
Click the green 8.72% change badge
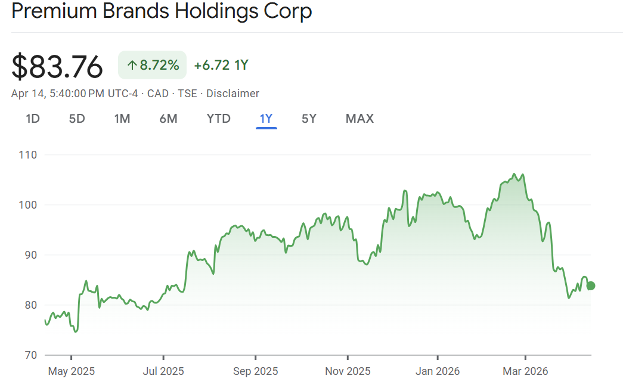(153, 66)
